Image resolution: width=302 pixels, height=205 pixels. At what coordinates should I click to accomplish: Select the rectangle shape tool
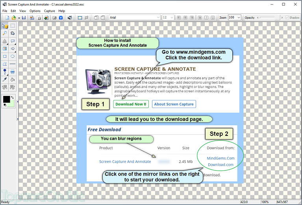(5, 56)
